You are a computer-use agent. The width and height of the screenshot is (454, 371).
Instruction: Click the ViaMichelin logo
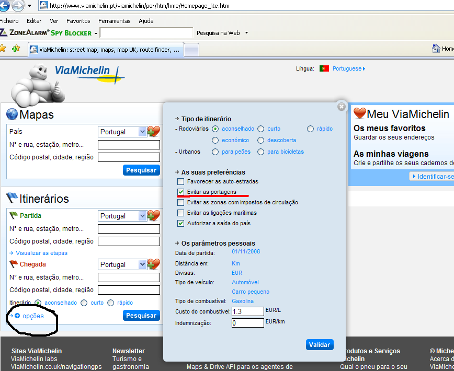(89, 74)
